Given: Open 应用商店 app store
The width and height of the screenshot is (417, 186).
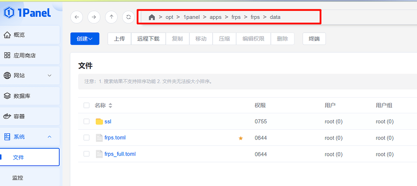Looking at the screenshot, I should [x=30, y=55].
